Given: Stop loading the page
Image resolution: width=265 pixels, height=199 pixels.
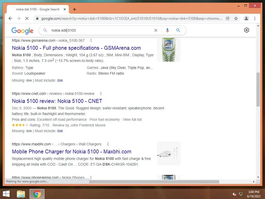Looking at the screenshot, I should tap(27, 18).
